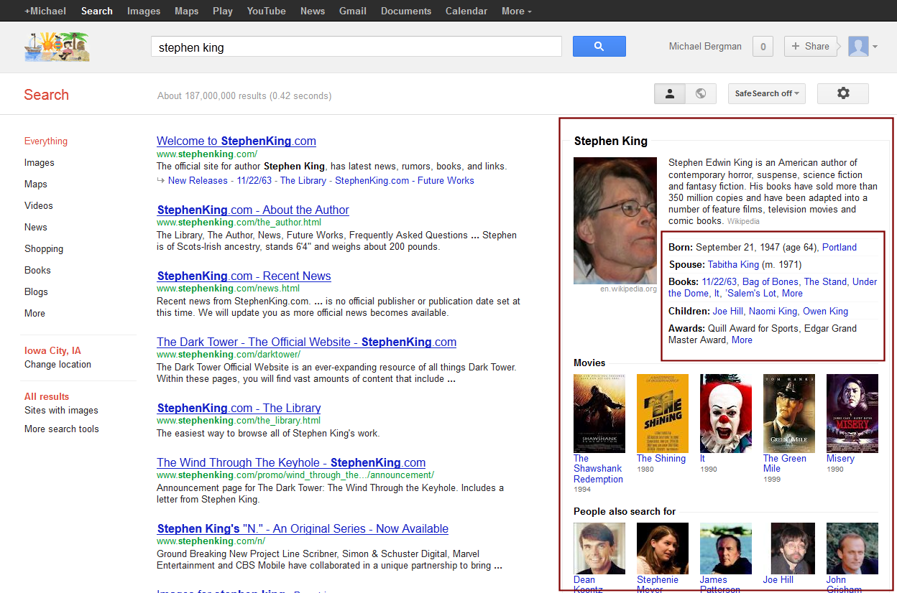Viewport: 897px width, 593px height.
Task: Select Shopping in the left sidebar
Action: tap(44, 249)
